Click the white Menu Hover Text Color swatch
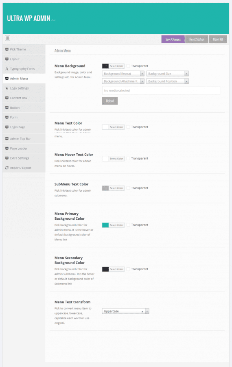Image resolution: width=232 pixels, height=367 pixels. 105,159
